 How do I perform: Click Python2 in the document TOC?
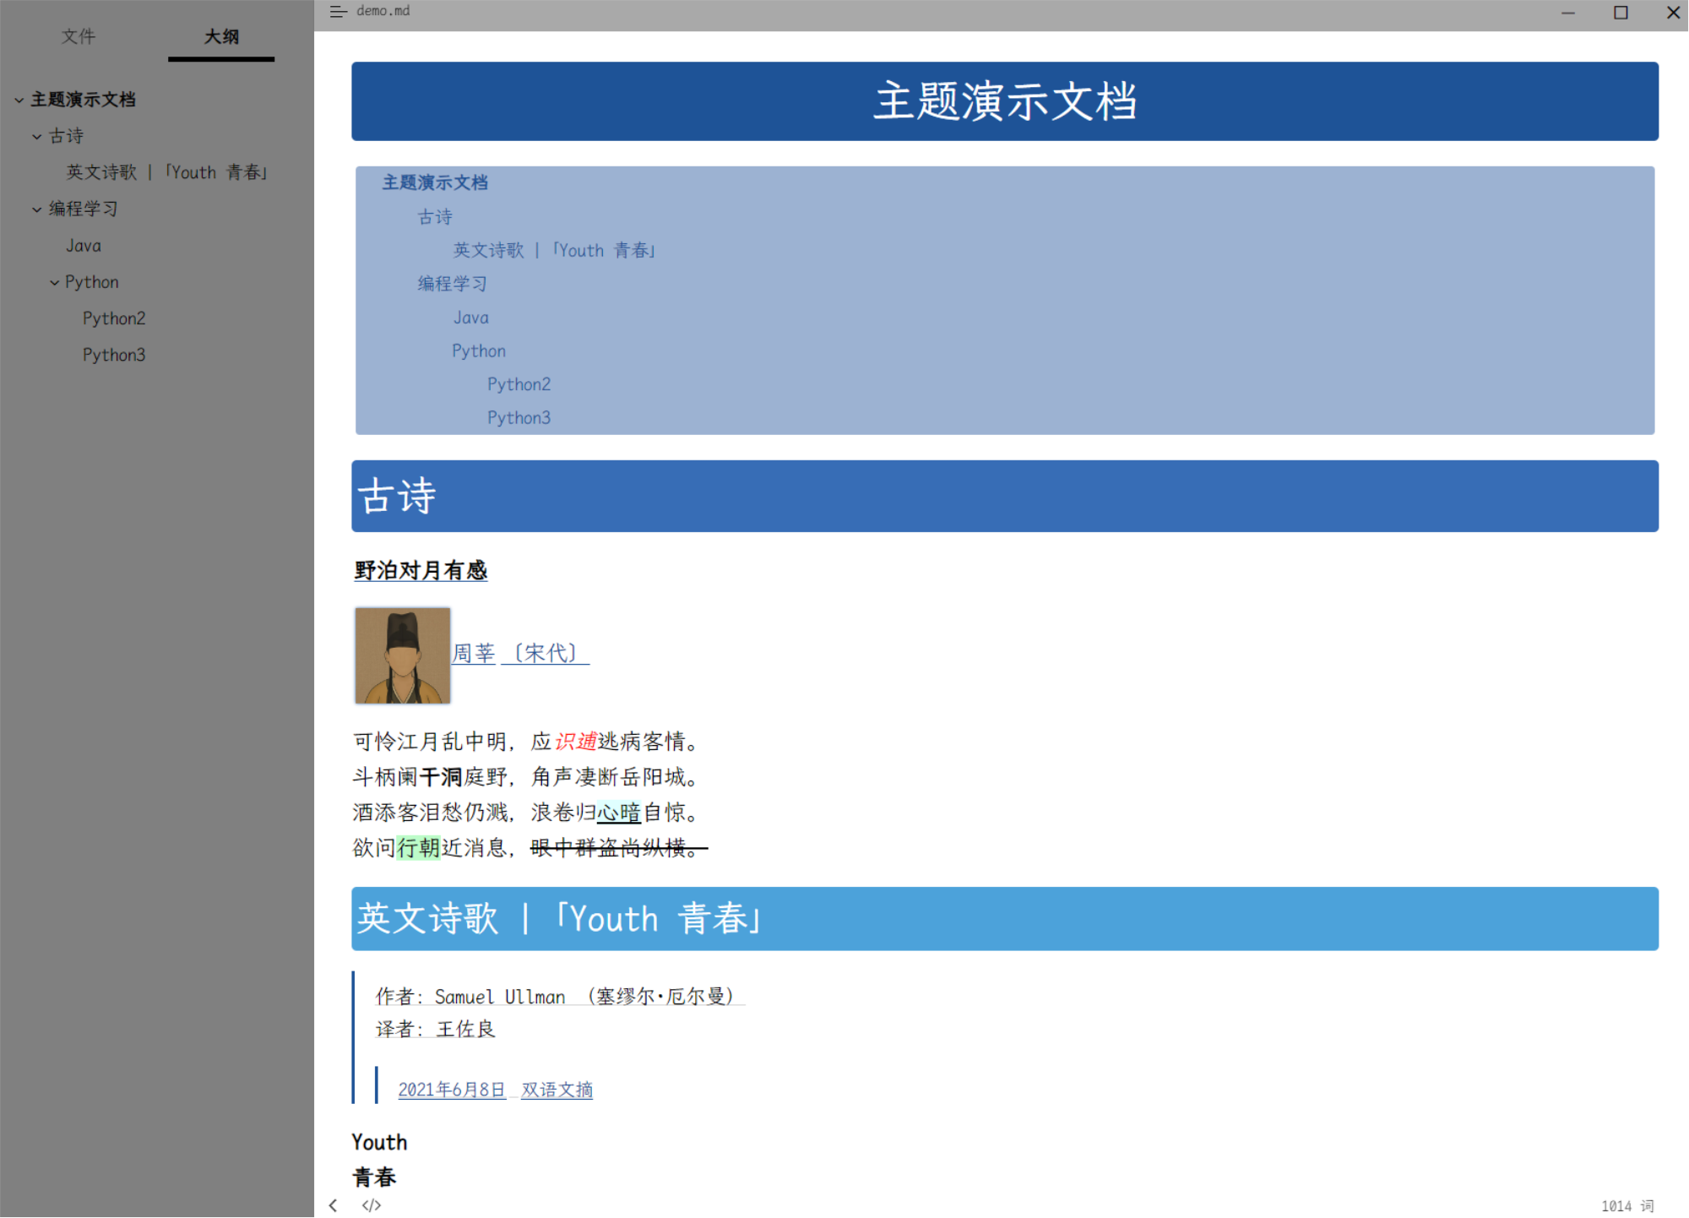click(519, 384)
